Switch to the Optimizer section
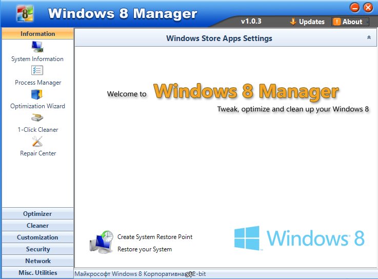Image resolution: width=378 pixels, height=279 pixels. (37, 214)
